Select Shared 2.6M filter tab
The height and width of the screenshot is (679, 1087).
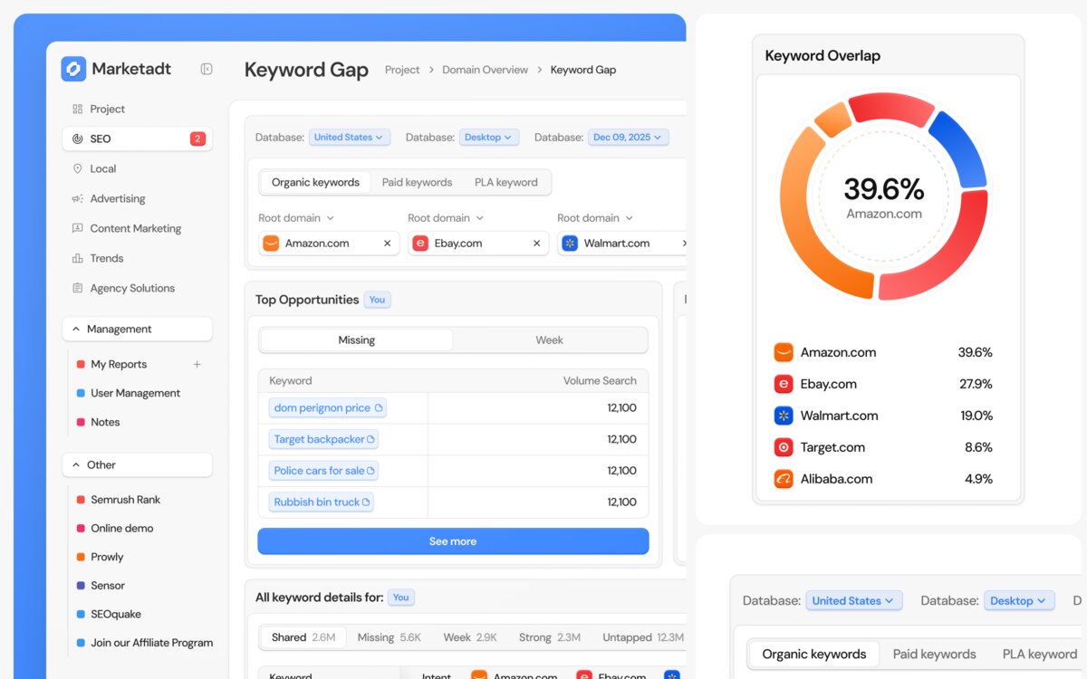[303, 637]
